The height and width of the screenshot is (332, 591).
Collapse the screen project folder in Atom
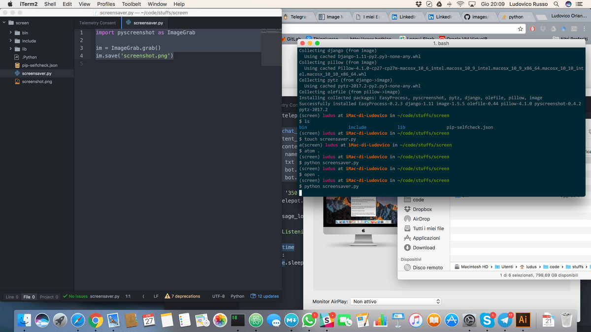4,23
